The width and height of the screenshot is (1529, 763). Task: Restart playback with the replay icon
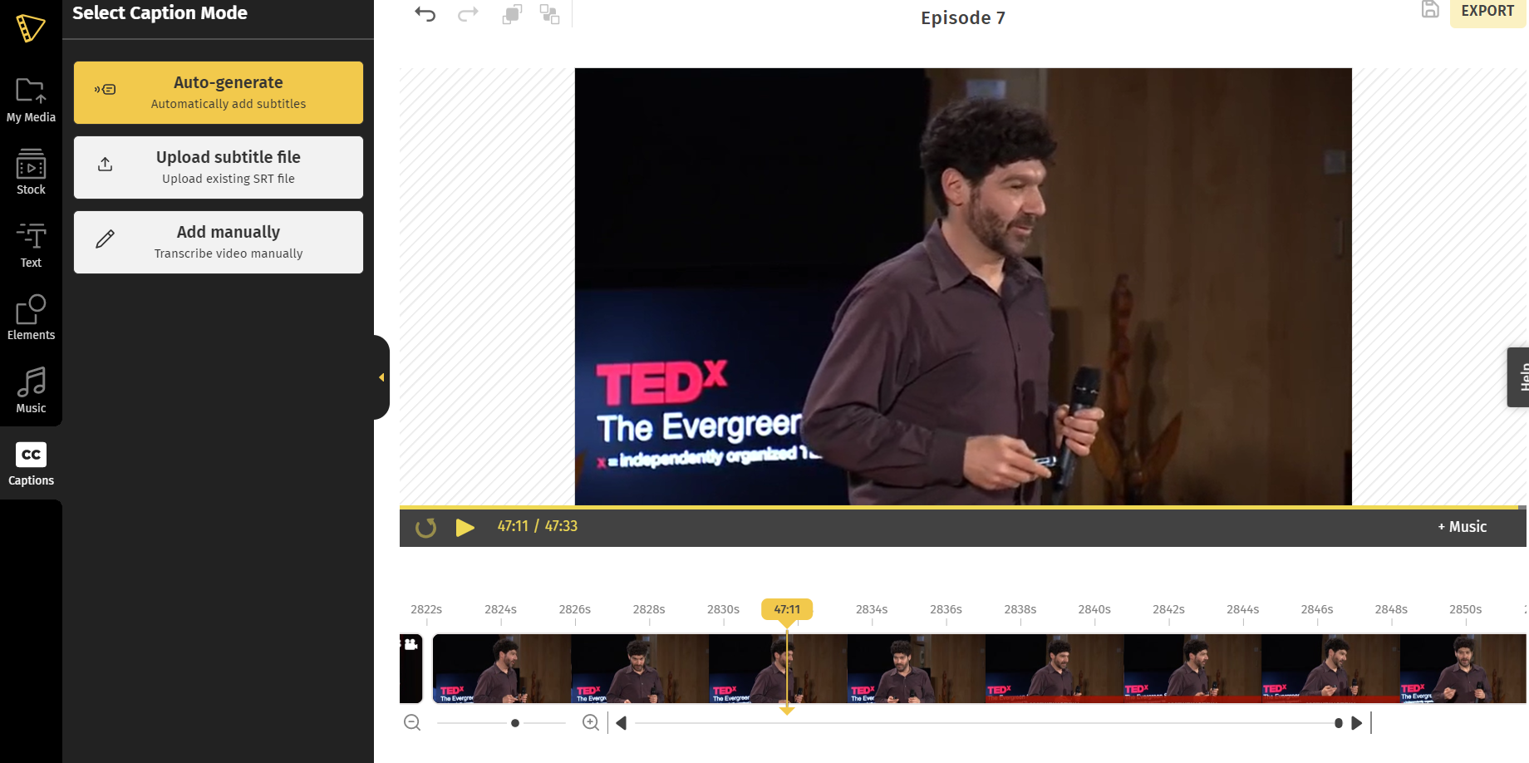coord(425,527)
